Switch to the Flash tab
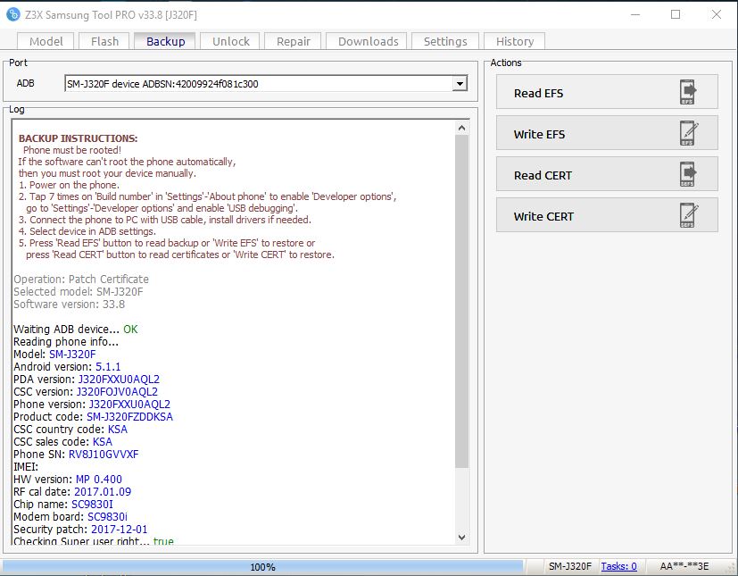Viewport: 738px width, 576px height. coord(104,41)
